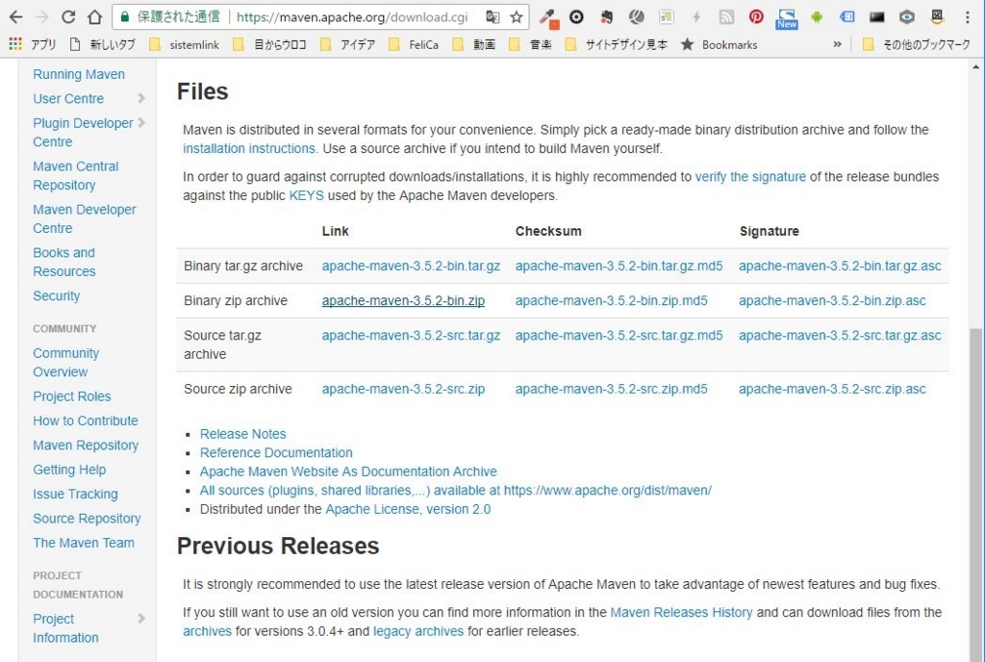Expand the Project Information chevron
The image size is (985, 662).
coord(141,619)
